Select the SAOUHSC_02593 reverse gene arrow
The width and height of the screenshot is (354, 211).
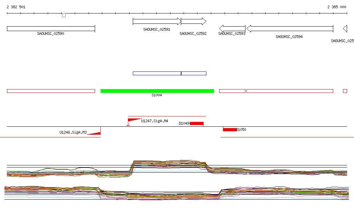tap(232, 29)
